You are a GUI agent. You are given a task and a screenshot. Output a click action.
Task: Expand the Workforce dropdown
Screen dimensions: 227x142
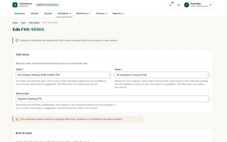pyautogui.click(x=83, y=14)
